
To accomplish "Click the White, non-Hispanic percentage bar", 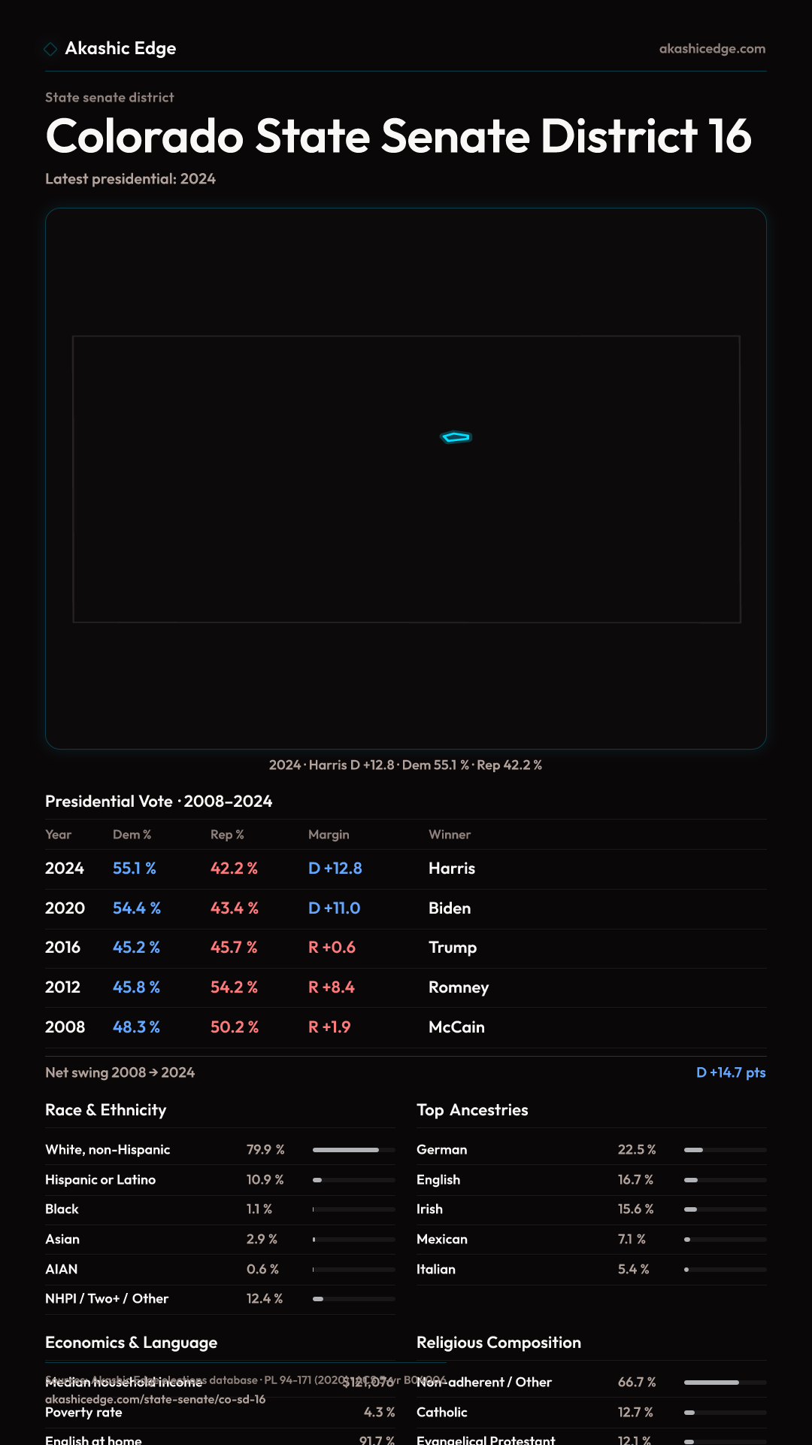I will tap(353, 1150).
